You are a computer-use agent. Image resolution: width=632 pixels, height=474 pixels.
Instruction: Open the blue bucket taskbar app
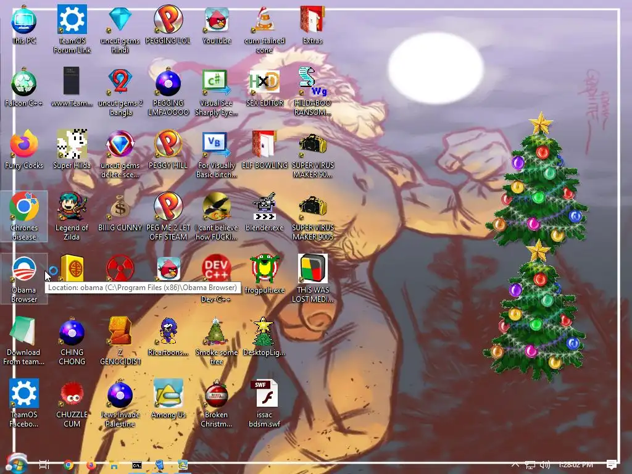(x=160, y=465)
